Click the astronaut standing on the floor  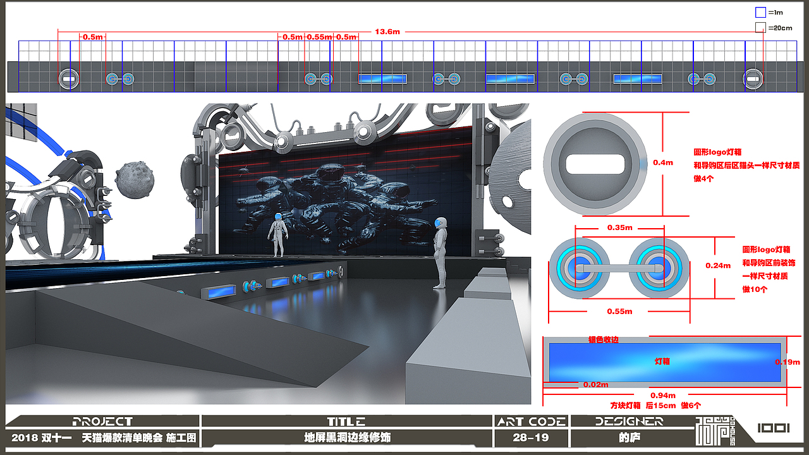[441, 253]
